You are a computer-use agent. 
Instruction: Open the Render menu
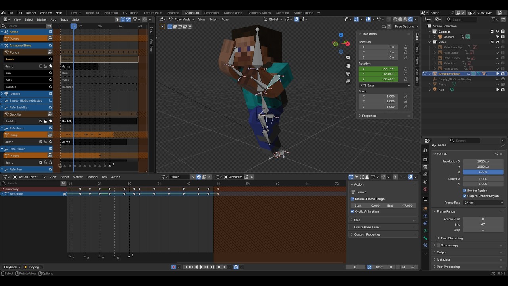click(31, 13)
